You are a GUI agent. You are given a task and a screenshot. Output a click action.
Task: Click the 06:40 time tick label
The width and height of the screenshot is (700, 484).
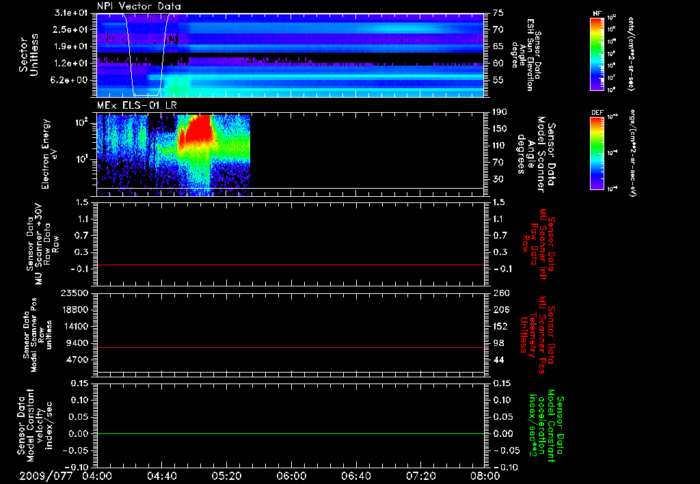tap(355, 476)
